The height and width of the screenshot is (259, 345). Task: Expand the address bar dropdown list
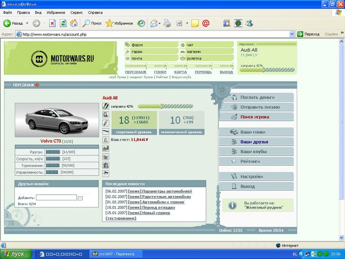pyautogui.click(x=292, y=34)
